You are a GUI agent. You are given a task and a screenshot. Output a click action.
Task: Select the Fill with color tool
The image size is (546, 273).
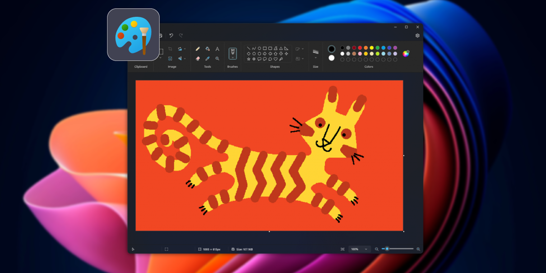208,49
